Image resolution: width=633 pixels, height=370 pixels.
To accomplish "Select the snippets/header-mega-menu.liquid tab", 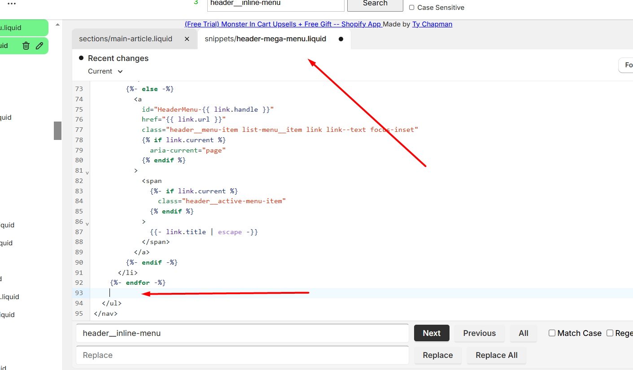I will coord(266,39).
